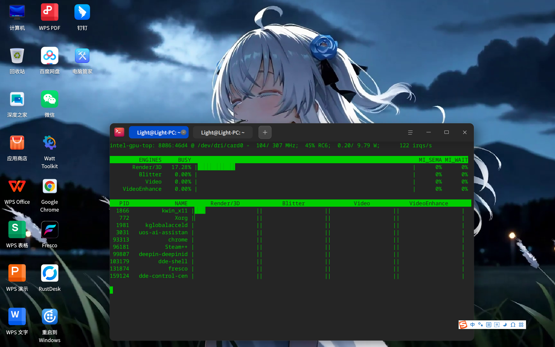Toggle Chinese punctuation mode in the IME bar
Image resolution: width=555 pixels, height=347 pixels.
pos(481,325)
